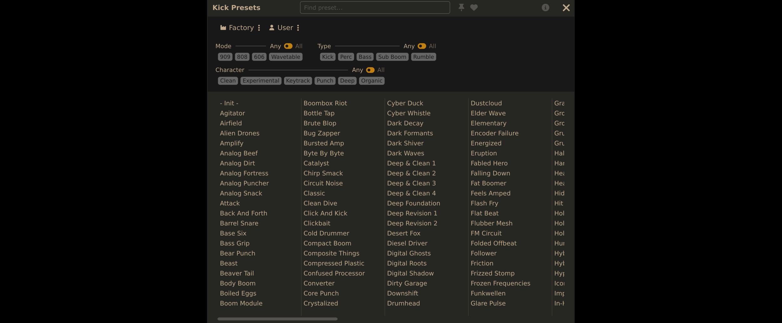Open the info icon in header
782x323 pixels.
click(x=545, y=8)
